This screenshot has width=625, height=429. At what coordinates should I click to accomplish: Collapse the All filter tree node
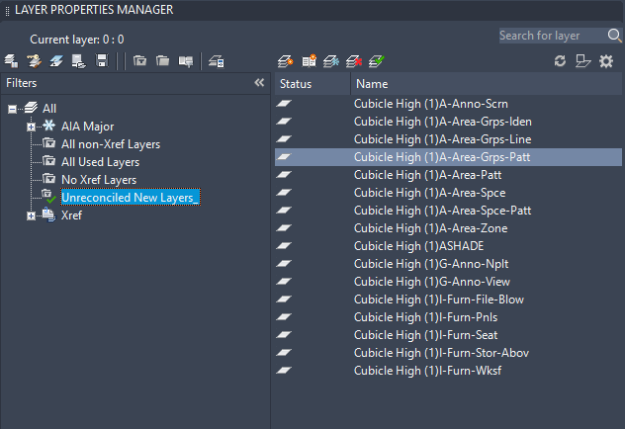click(13, 108)
